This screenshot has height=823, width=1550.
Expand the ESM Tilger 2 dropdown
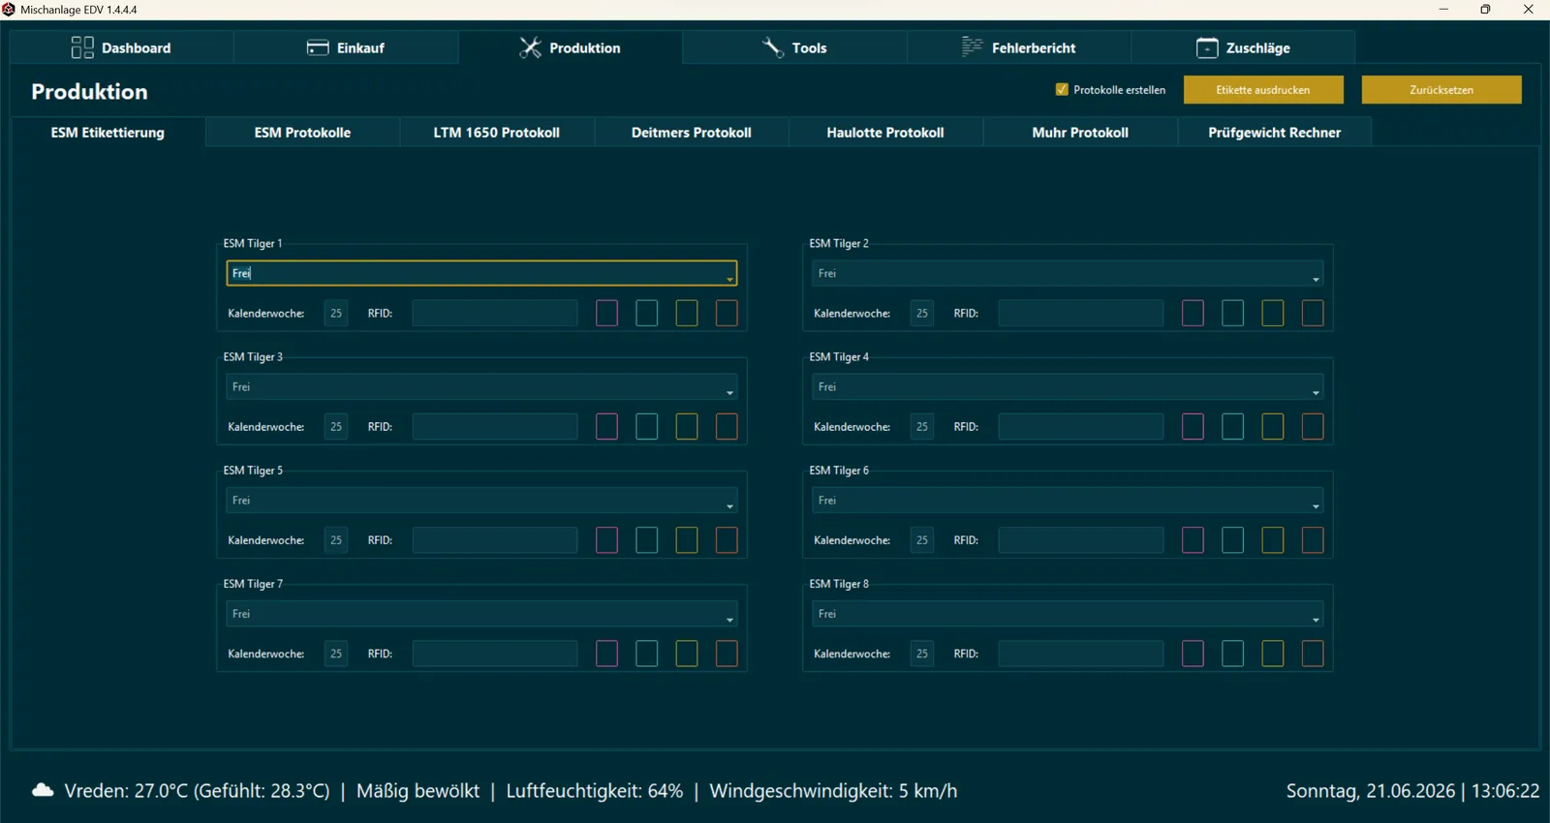tap(1316, 279)
